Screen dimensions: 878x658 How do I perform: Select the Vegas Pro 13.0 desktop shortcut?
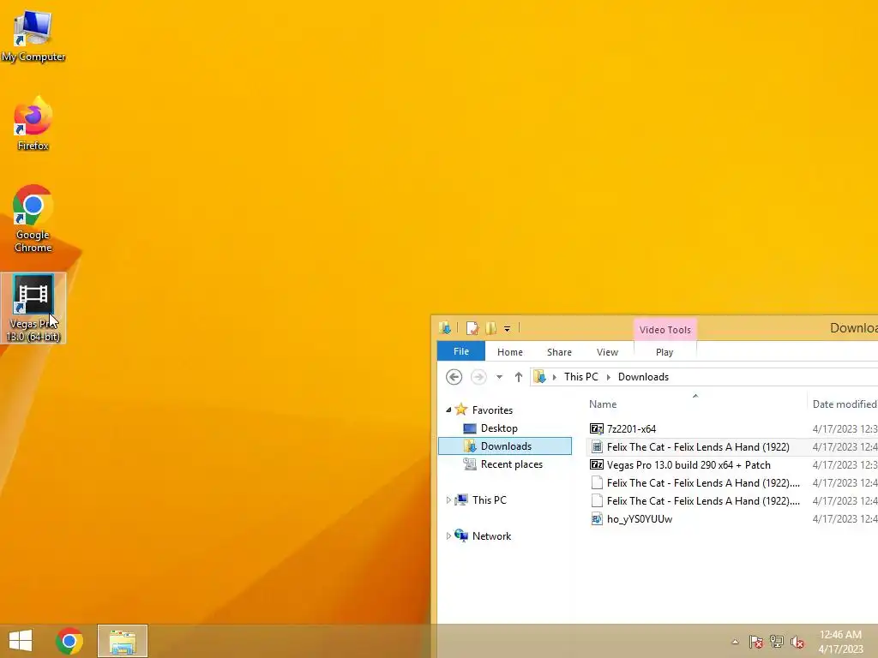coord(33,308)
